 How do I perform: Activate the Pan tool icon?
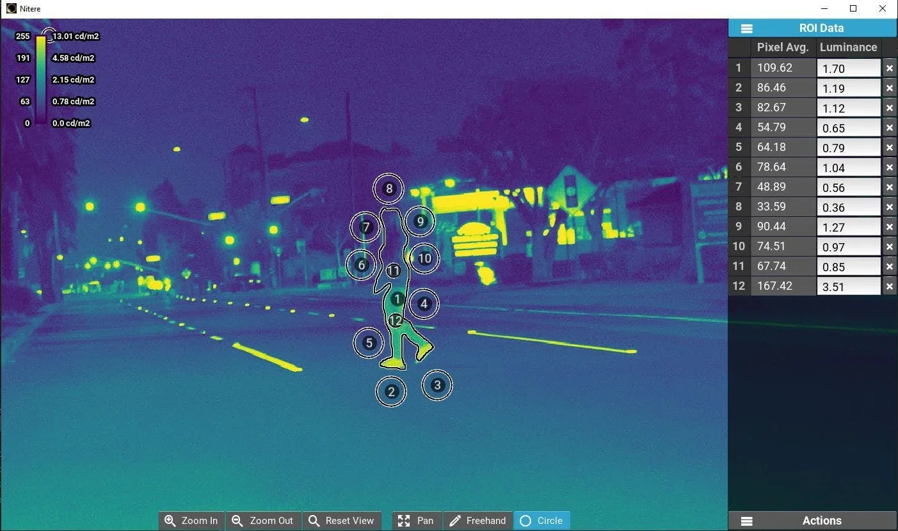[x=403, y=520]
